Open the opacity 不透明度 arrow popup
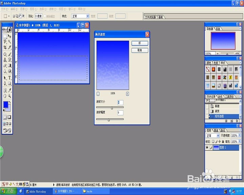244x195 pixels. pos(240,135)
